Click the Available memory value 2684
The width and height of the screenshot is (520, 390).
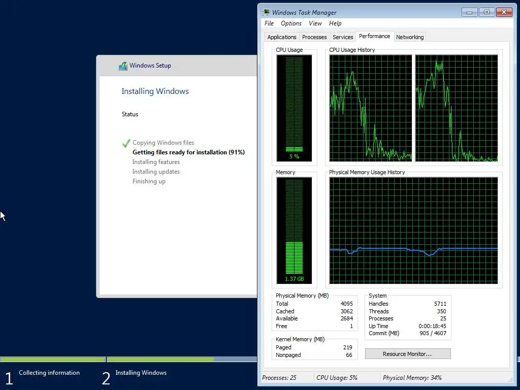coord(346,319)
